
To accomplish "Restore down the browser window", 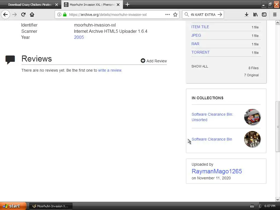I will 270,4.
